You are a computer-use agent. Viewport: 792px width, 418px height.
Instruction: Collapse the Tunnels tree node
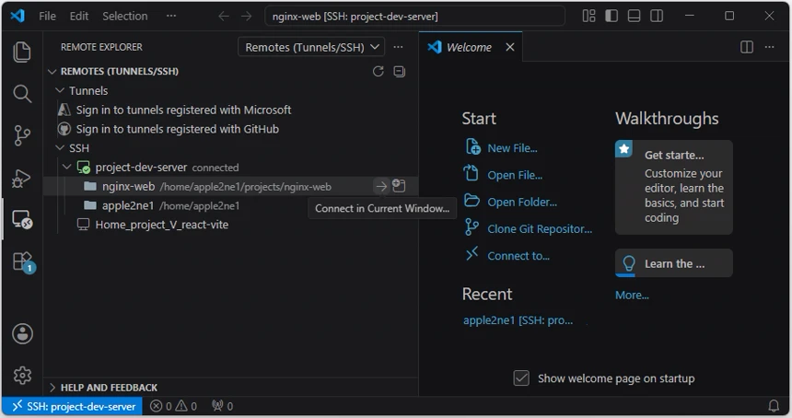(60, 90)
